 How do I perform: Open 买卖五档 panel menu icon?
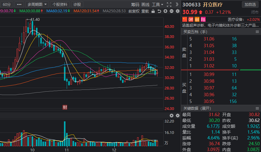point(257,32)
